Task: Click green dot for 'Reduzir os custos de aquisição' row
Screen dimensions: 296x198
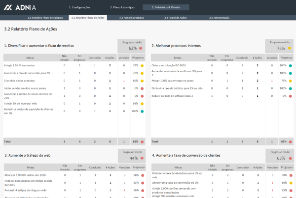Action: coord(142,112)
